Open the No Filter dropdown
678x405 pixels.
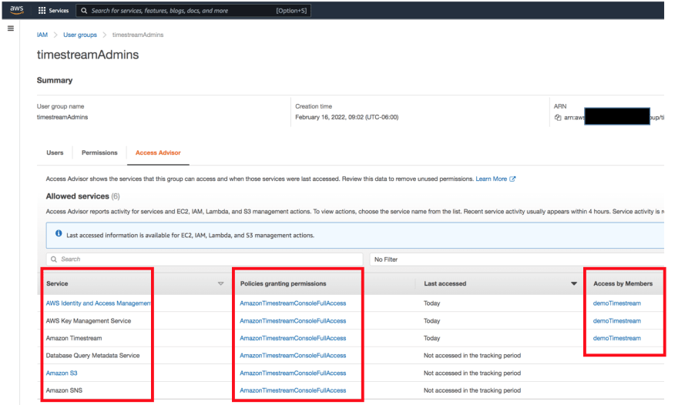tap(517, 259)
